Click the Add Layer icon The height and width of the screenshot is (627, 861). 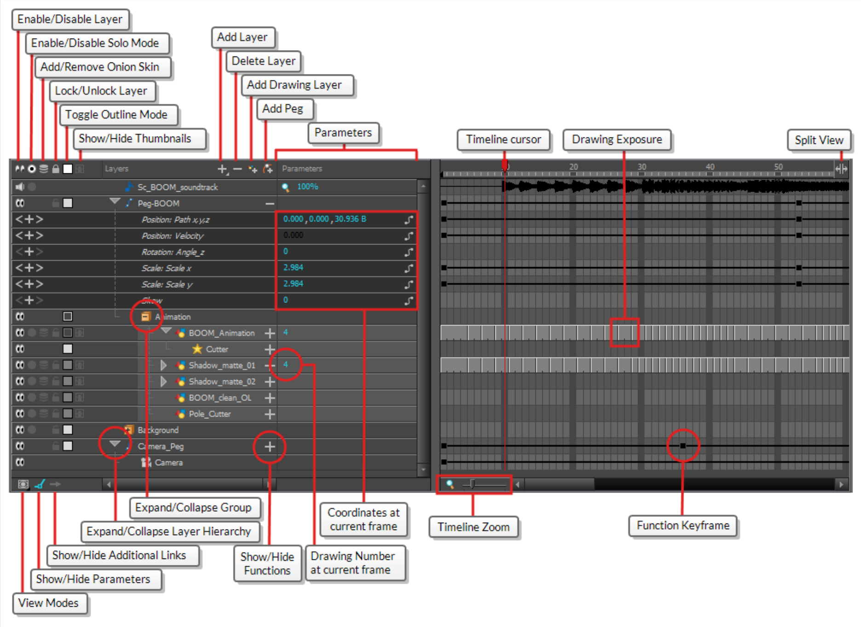click(223, 169)
